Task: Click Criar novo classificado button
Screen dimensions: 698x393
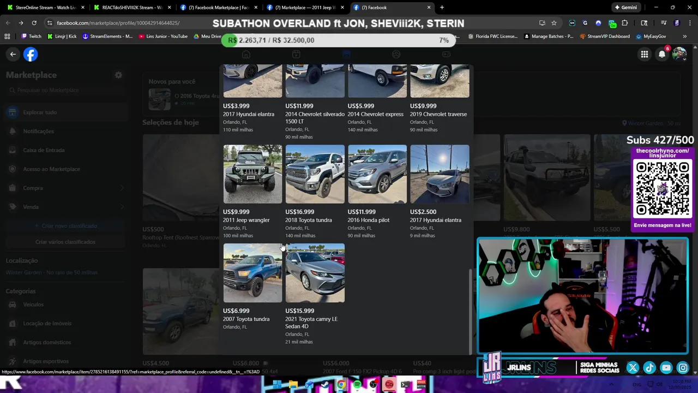Action: (65, 225)
